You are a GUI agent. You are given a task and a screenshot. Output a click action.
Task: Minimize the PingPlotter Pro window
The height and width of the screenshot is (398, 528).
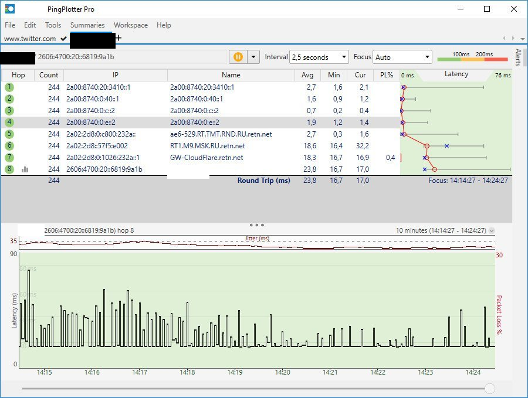tap(461, 9)
